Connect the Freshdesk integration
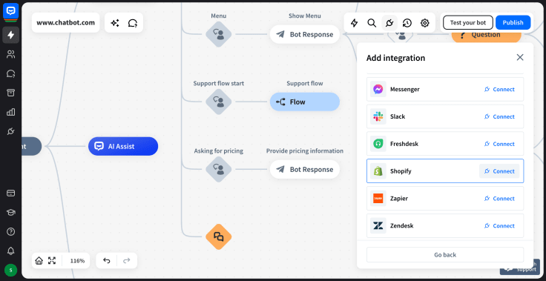The width and height of the screenshot is (546, 281). point(499,144)
